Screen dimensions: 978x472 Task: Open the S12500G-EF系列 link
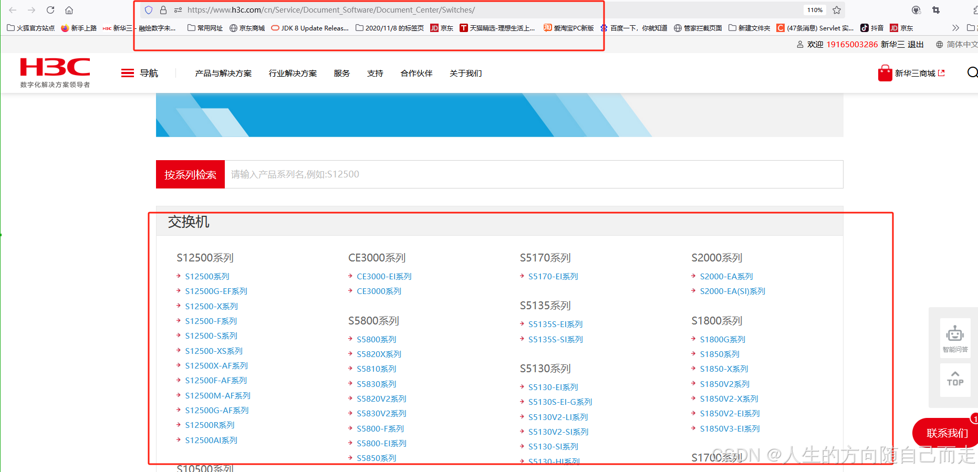point(216,291)
